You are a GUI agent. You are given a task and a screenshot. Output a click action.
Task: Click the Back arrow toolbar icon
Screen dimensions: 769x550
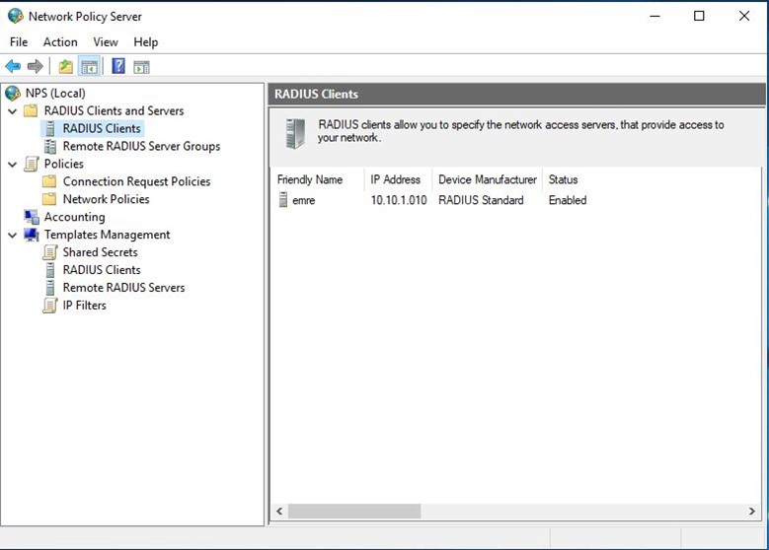[13, 66]
